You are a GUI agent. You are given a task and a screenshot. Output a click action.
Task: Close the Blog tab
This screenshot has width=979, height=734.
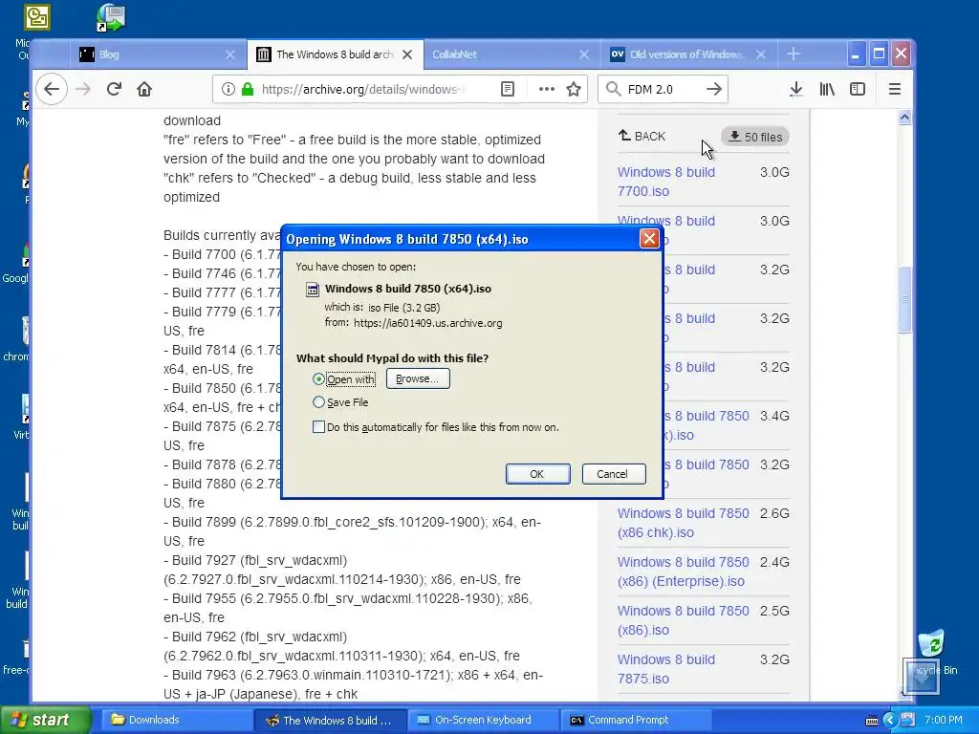(x=230, y=54)
